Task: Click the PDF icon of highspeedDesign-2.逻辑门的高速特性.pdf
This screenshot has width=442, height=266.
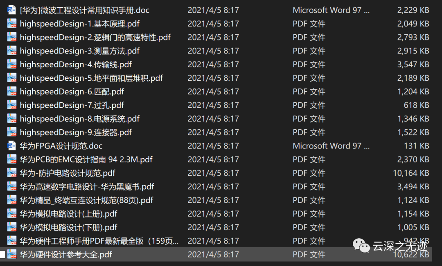Action: [x=11, y=37]
